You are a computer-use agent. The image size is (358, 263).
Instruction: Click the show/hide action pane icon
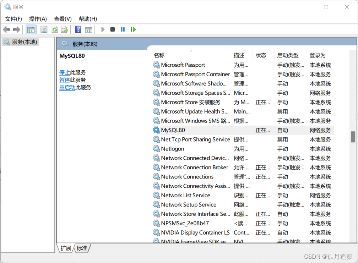88,30
